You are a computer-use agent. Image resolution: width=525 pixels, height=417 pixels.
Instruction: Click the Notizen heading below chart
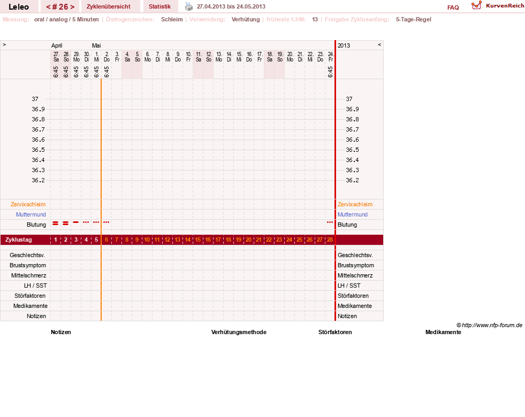click(x=61, y=332)
